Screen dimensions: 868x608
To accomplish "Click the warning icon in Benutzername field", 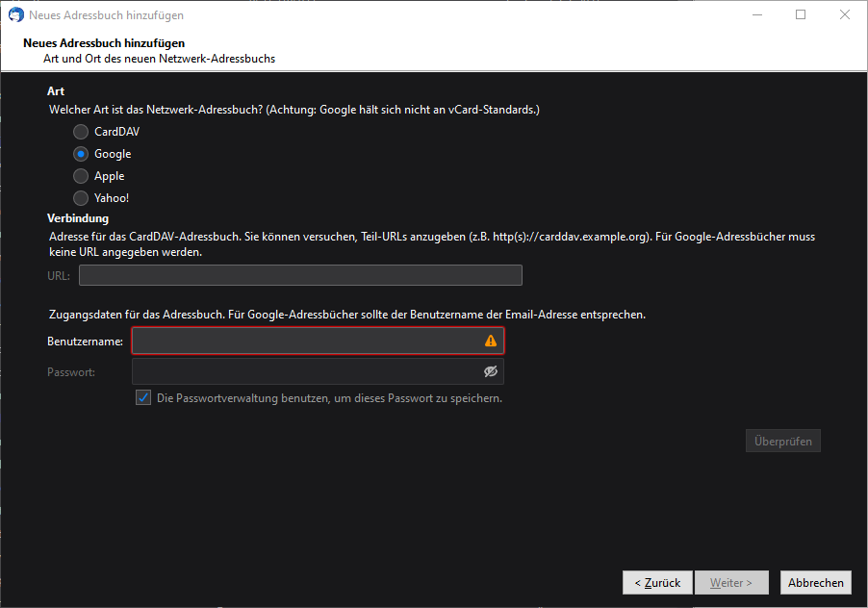I will pos(491,341).
